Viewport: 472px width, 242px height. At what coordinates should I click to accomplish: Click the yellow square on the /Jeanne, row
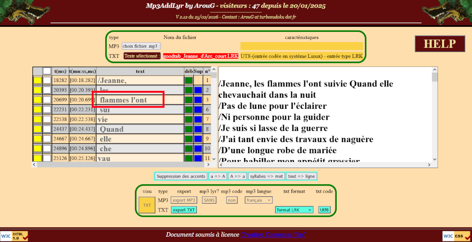pyautogui.click(x=37, y=81)
